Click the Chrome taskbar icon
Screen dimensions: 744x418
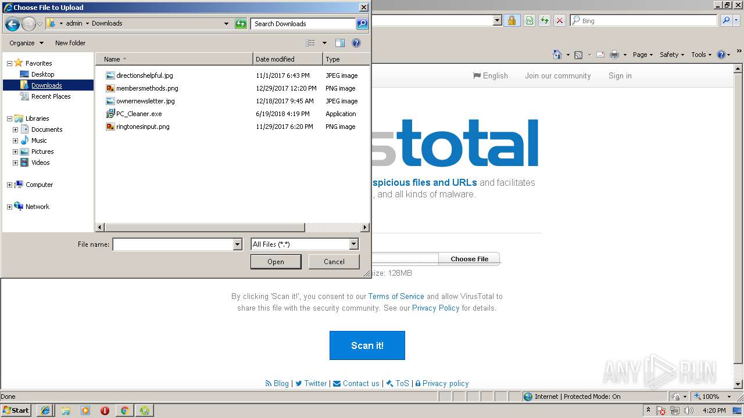pyautogui.click(x=124, y=410)
